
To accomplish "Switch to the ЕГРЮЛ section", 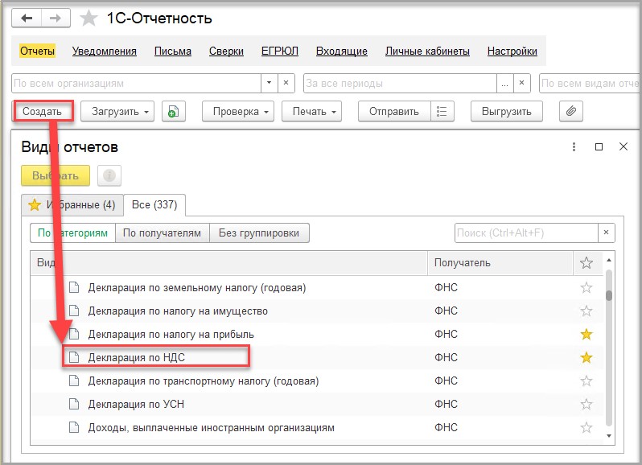I will pyautogui.click(x=280, y=51).
